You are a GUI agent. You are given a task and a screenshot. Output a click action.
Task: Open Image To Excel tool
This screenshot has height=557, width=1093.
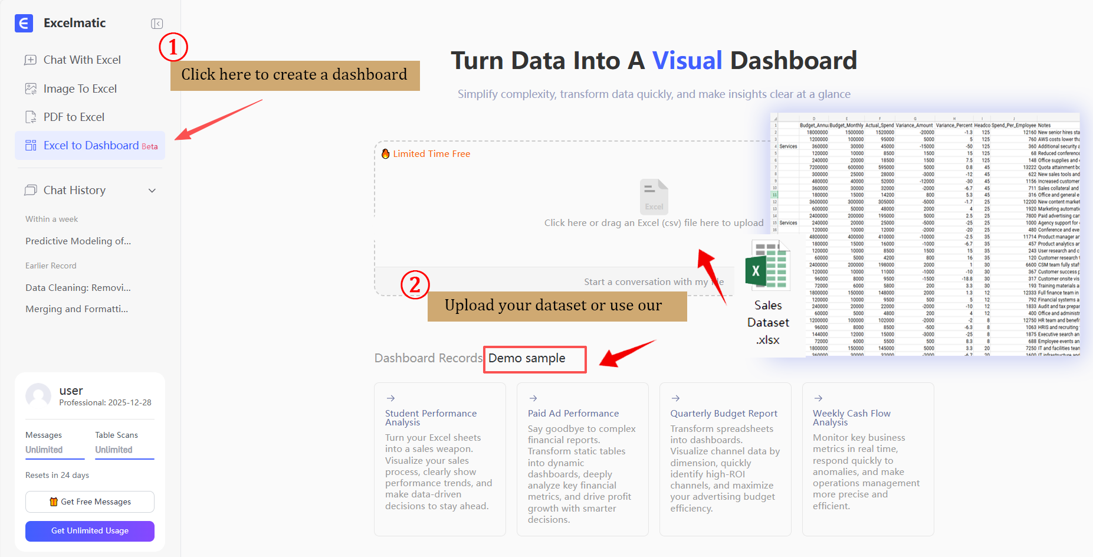[80, 89]
